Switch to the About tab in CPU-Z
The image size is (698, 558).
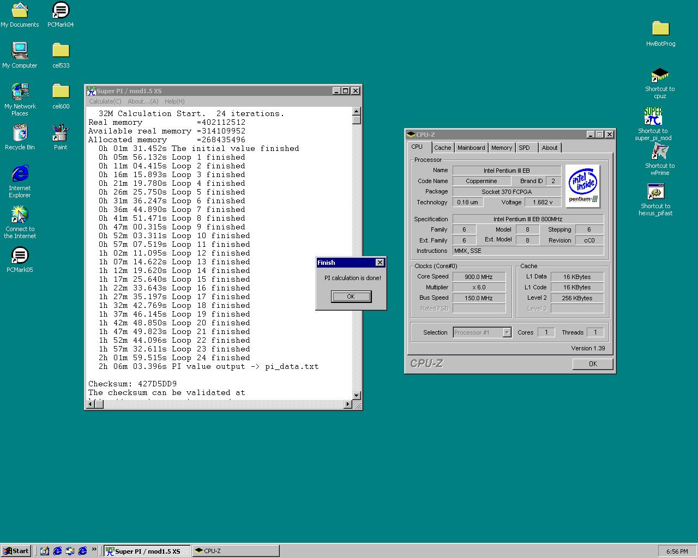(x=550, y=148)
